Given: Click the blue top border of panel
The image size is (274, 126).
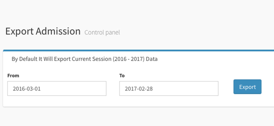Looking at the screenshot, I should (138, 50).
